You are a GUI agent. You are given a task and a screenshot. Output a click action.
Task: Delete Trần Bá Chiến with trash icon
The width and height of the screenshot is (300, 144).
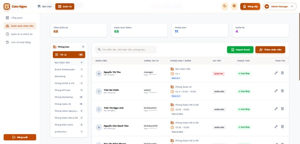click(282, 91)
